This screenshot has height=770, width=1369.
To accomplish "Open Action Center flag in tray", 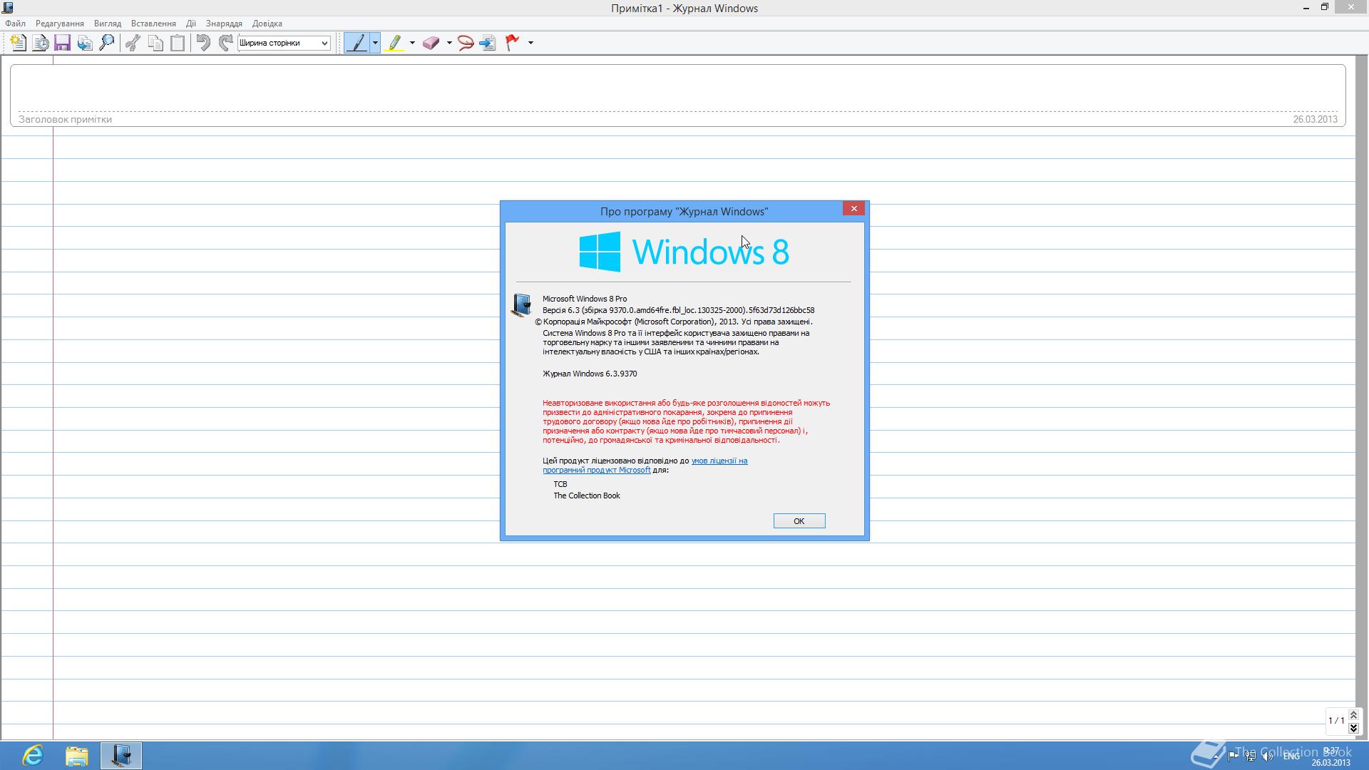I will click(1233, 756).
